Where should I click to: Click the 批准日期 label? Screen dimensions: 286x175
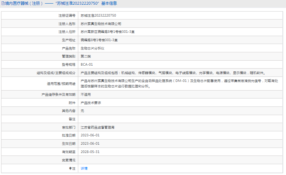click(69, 135)
